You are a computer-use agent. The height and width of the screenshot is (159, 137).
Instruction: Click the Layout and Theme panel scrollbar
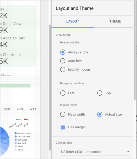click(135, 51)
